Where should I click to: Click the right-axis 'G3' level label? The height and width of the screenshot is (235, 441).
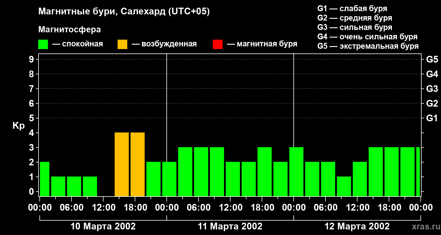point(432,89)
